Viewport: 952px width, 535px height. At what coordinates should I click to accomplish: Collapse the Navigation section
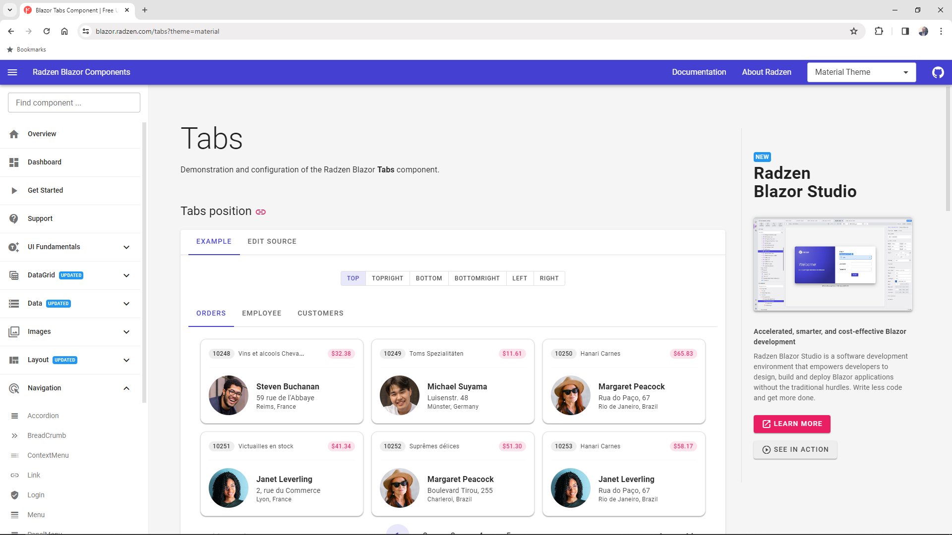[126, 388]
